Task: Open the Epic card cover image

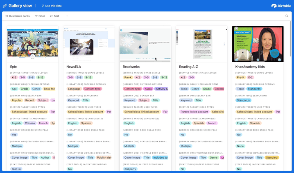Action: tap(33, 44)
